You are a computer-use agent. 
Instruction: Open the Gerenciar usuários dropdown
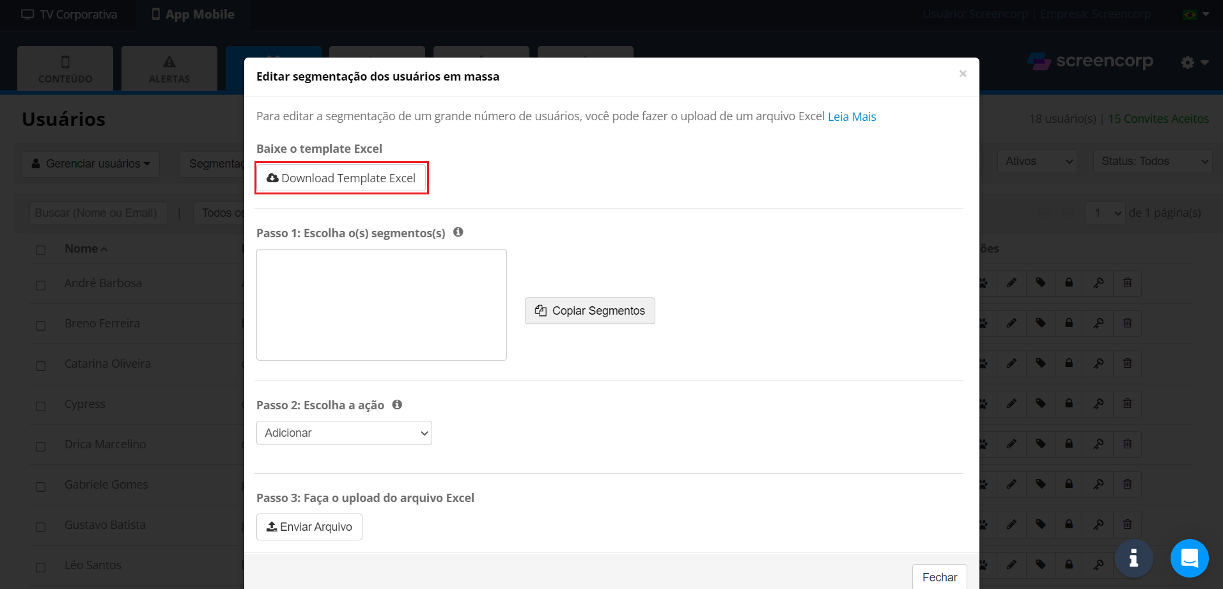(91, 164)
